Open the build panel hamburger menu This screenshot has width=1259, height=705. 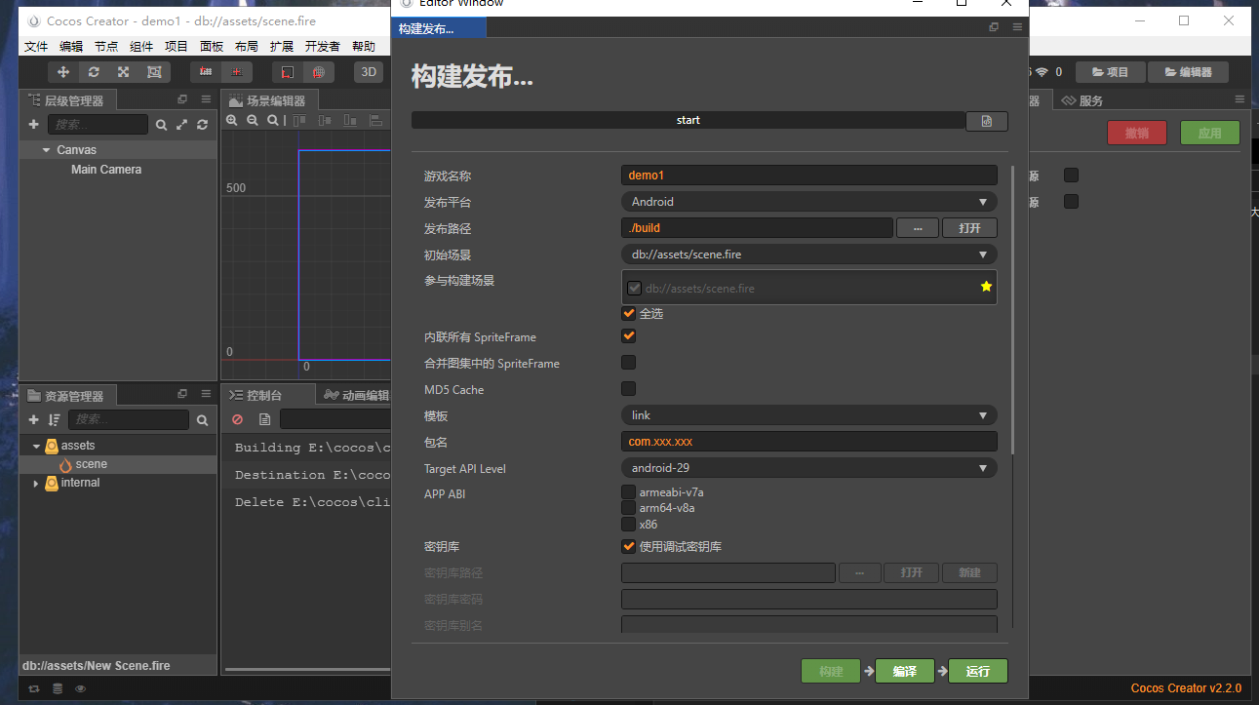pyautogui.click(x=1017, y=27)
